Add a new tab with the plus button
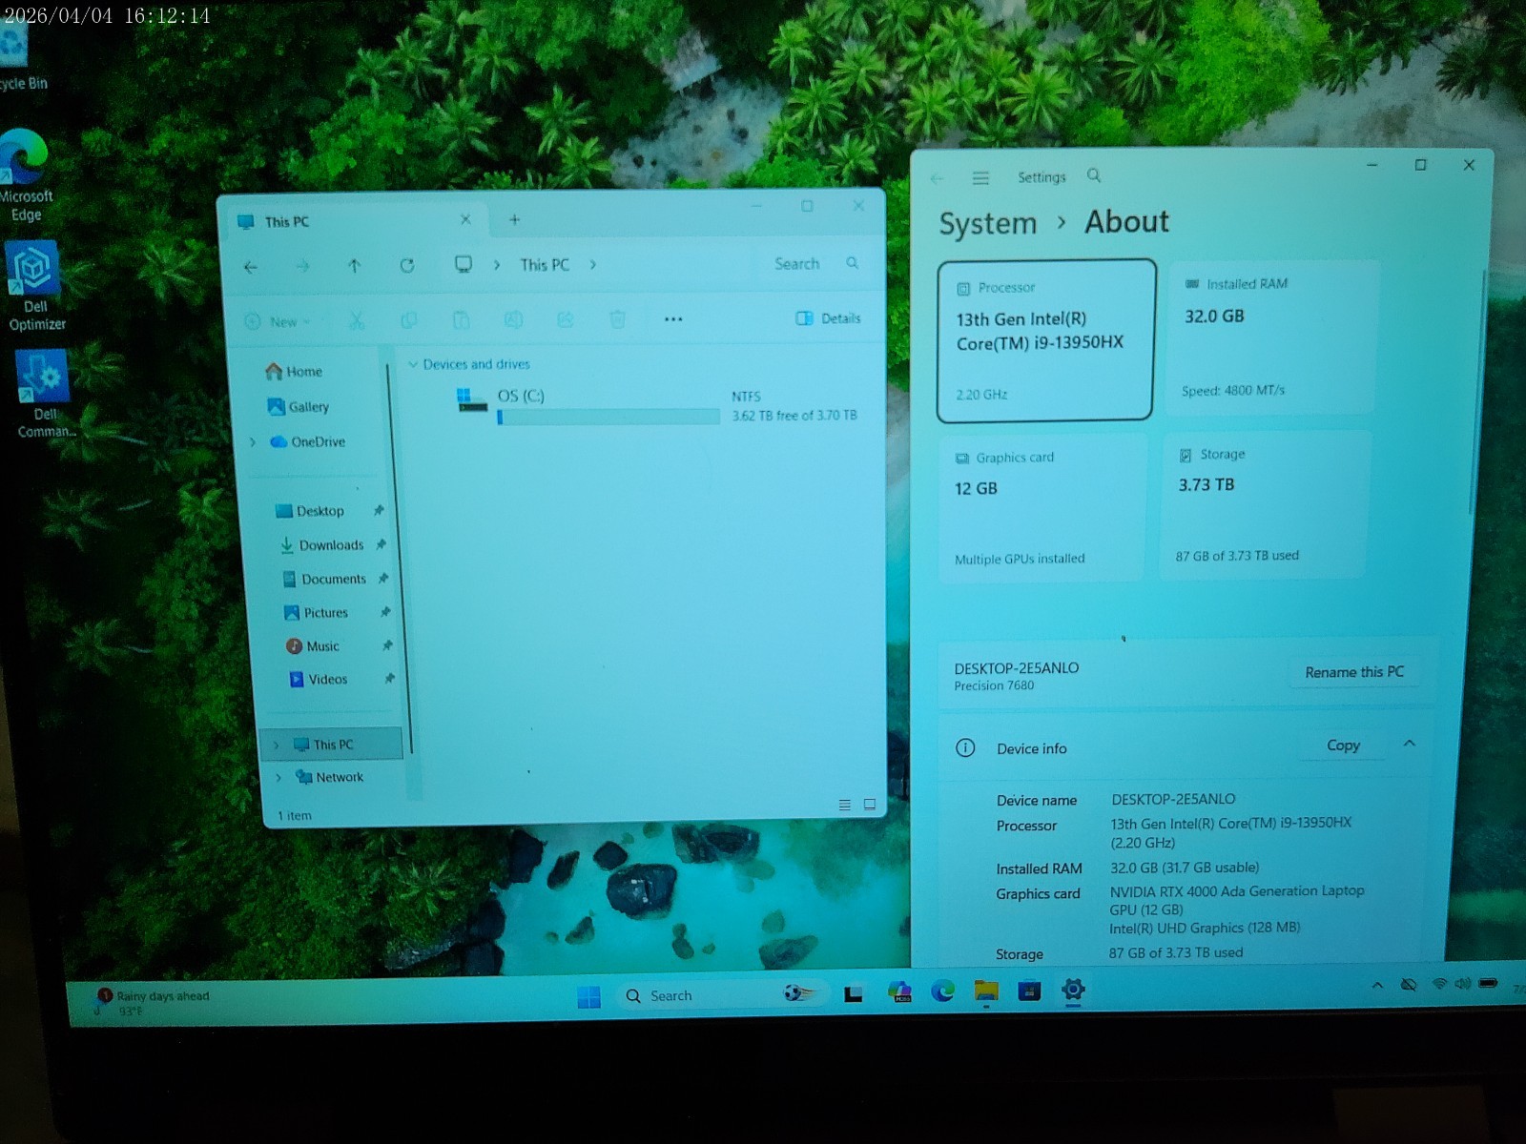The height and width of the screenshot is (1144, 1526). (514, 220)
